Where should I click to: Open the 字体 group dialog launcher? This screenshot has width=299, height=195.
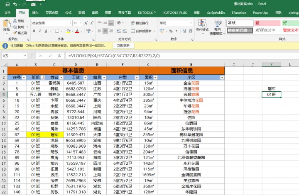click(x=93, y=39)
